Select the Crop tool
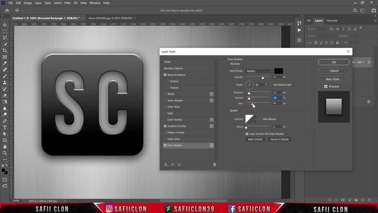The height and width of the screenshot is (213, 378). click(x=5, y=50)
